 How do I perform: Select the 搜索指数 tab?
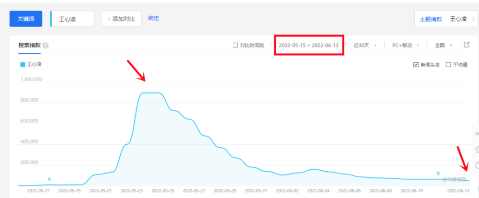pyautogui.click(x=29, y=46)
